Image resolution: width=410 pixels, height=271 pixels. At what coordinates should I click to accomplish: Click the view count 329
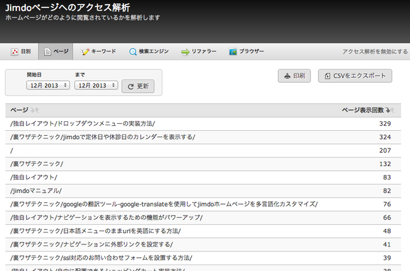pos(385,124)
